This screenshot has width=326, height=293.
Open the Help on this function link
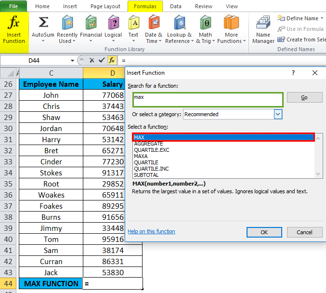click(151, 231)
